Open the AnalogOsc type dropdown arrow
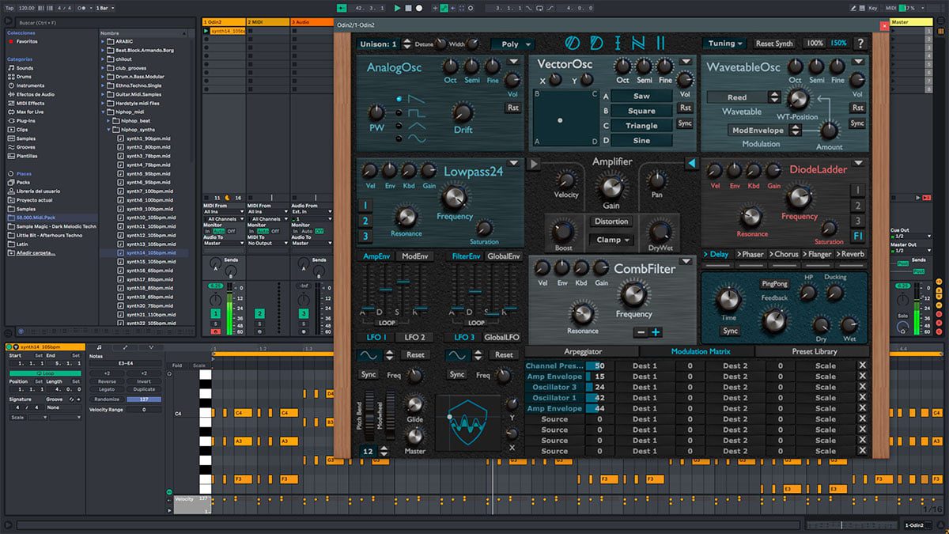Screen dimensions: 949x534 click(513, 61)
